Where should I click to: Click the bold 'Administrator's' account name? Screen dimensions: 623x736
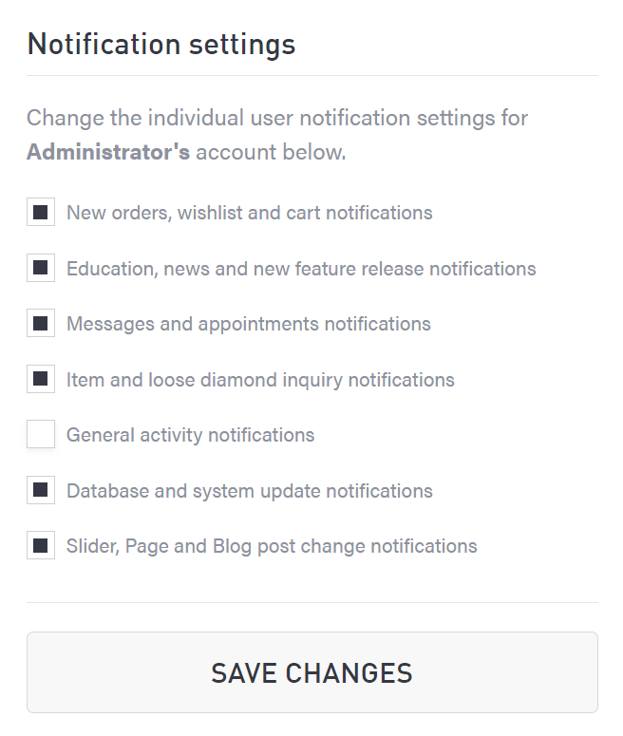point(108,152)
